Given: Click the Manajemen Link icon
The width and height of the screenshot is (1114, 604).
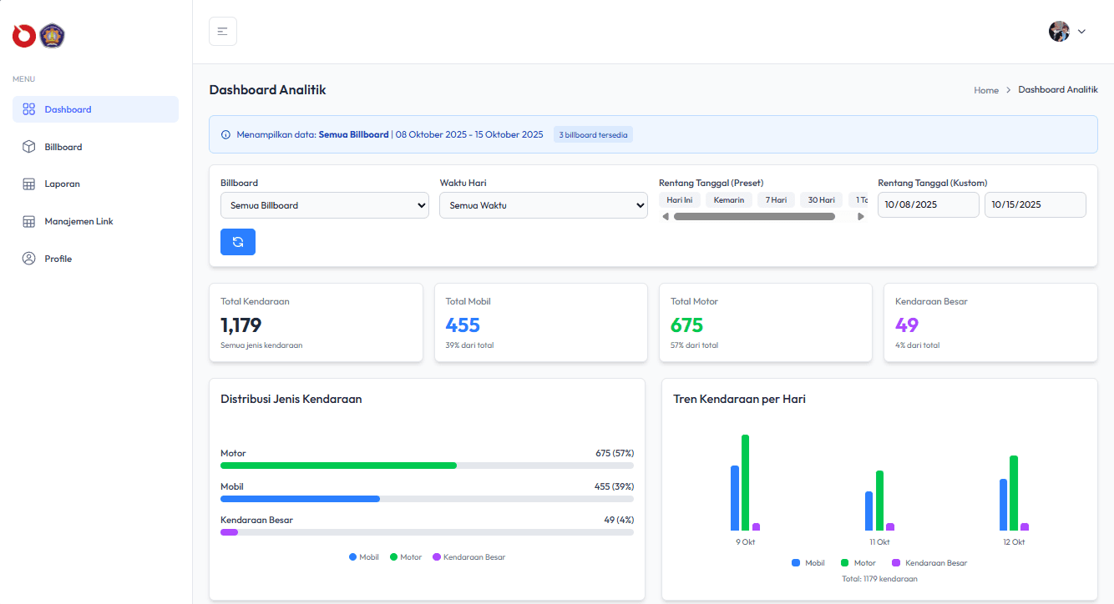Looking at the screenshot, I should 28,221.
